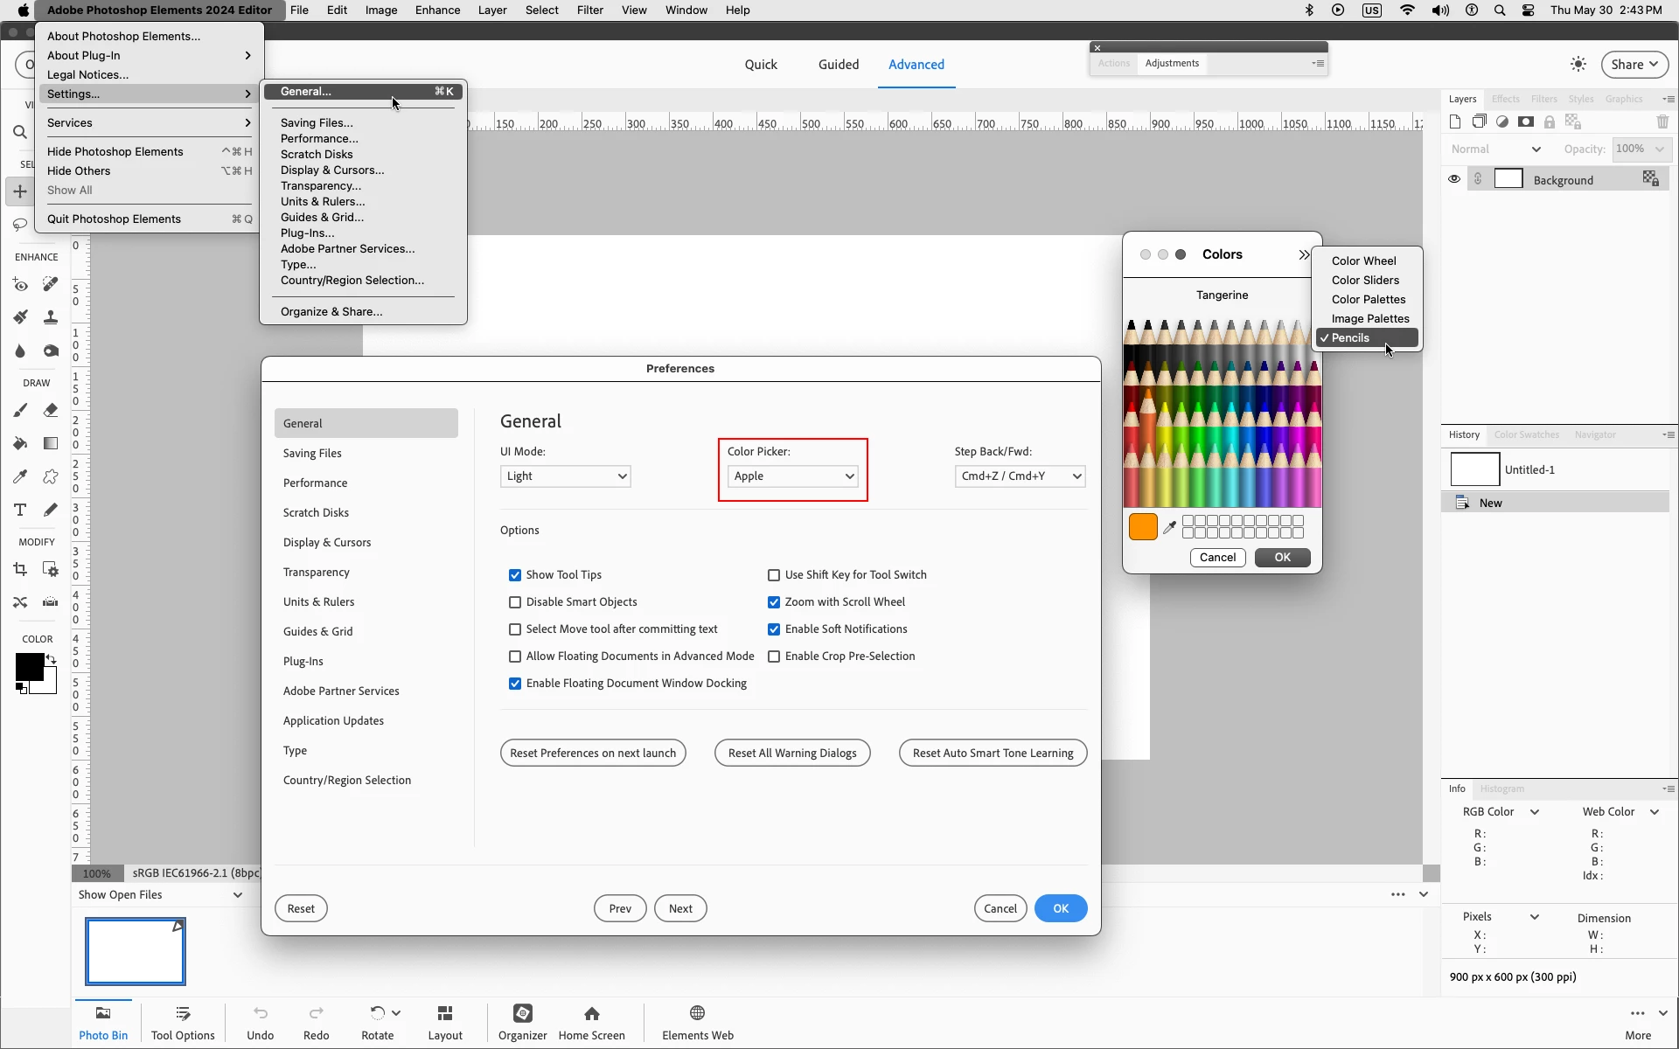Select the Eraser tool
The image size is (1679, 1049).
tap(51, 410)
